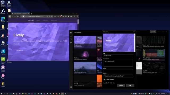Select the lively website wallpaper tile
Viewport: 170px width, 95px height.
point(85,42)
